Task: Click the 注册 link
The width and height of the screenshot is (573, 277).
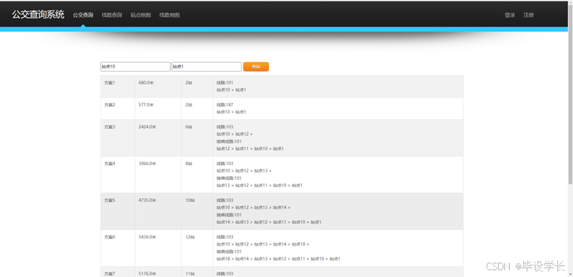Action: (529, 15)
